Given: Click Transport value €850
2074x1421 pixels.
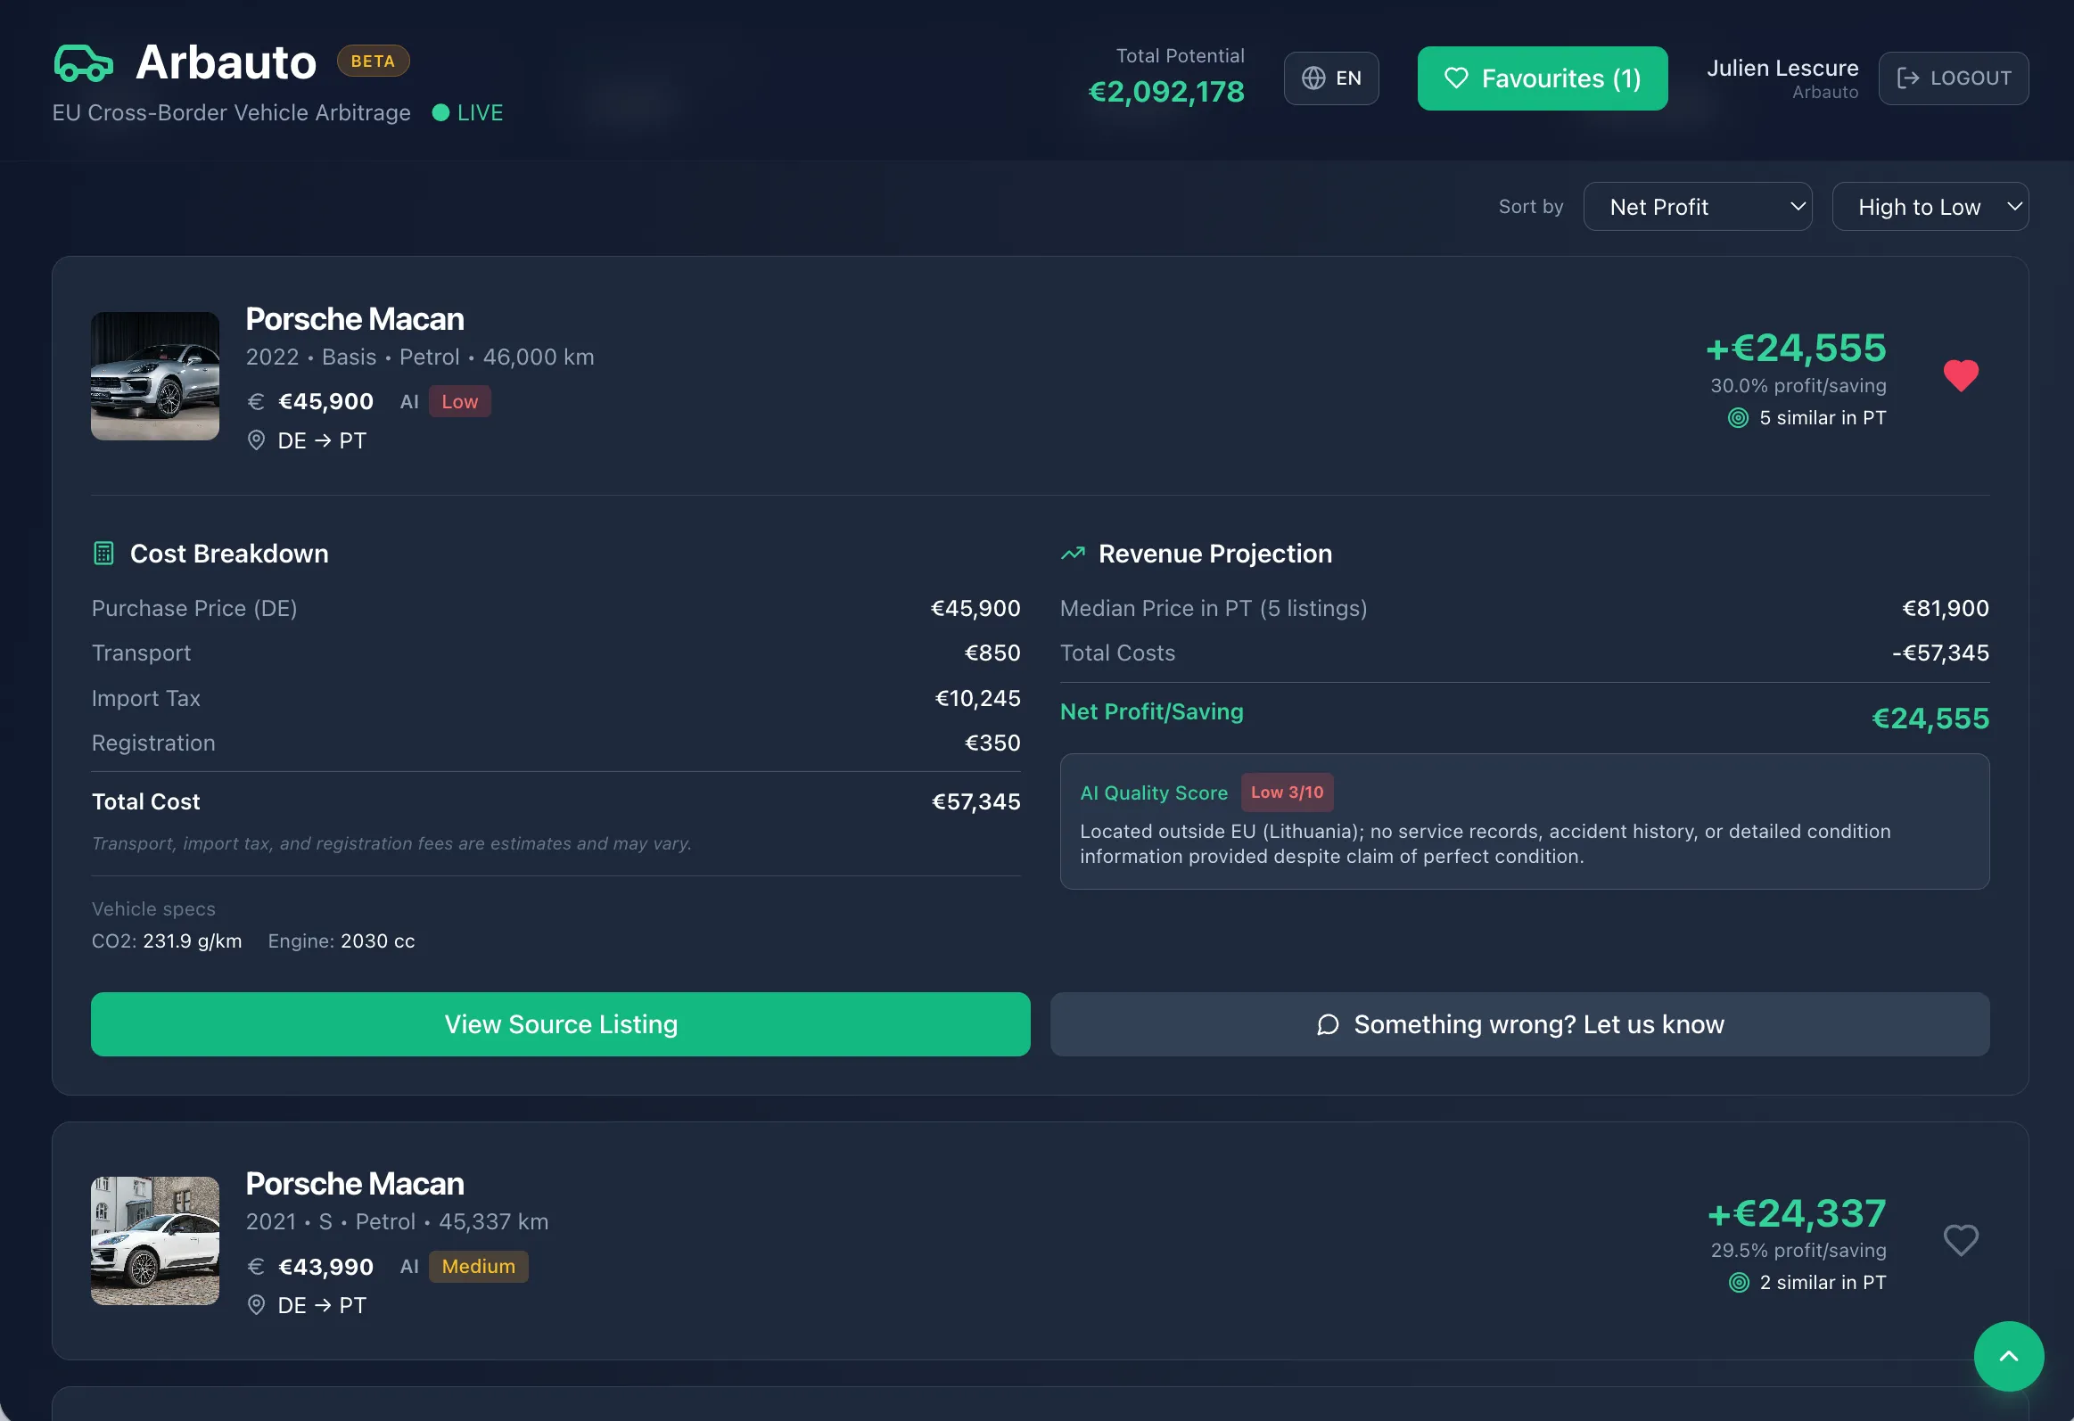Looking at the screenshot, I should (992, 653).
